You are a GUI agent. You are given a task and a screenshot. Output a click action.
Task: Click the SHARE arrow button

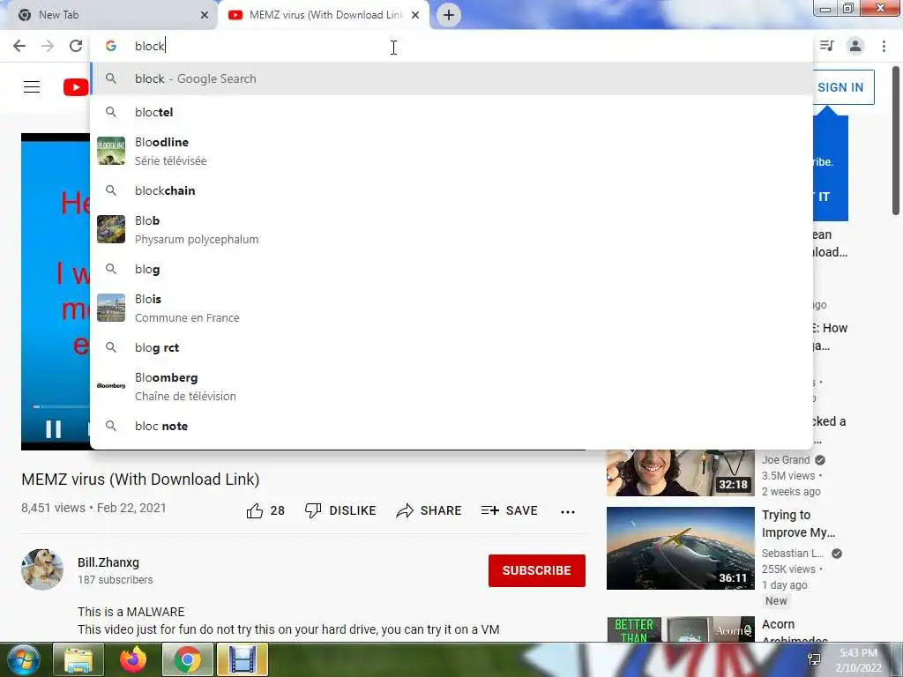(x=429, y=510)
